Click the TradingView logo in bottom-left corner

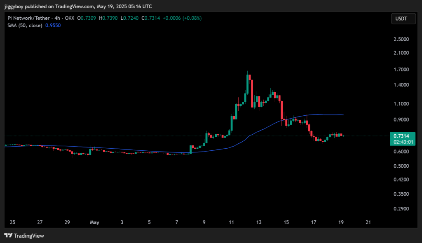click(x=24, y=236)
